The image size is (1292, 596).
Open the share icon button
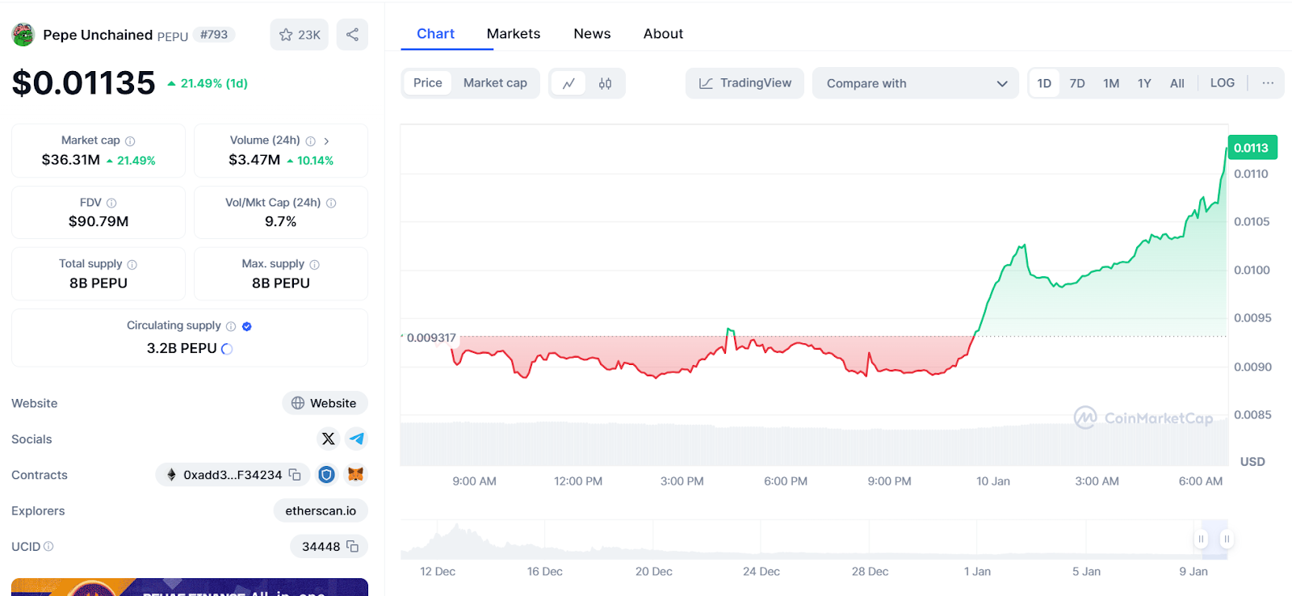352,35
